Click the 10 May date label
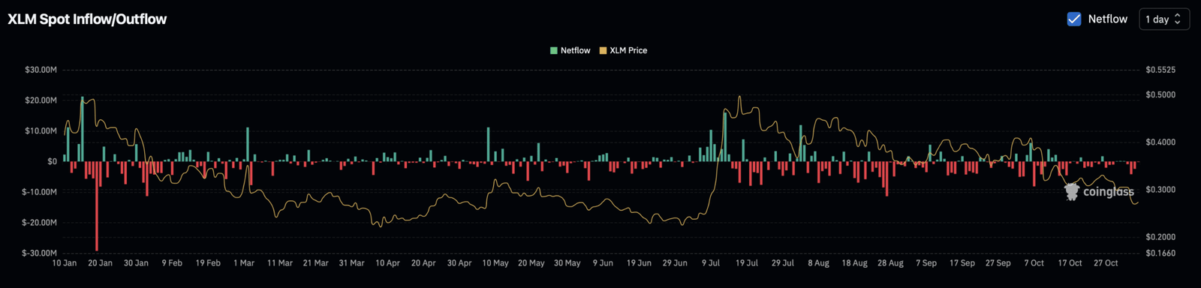Image resolution: width=1201 pixels, height=288 pixels. [x=495, y=263]
